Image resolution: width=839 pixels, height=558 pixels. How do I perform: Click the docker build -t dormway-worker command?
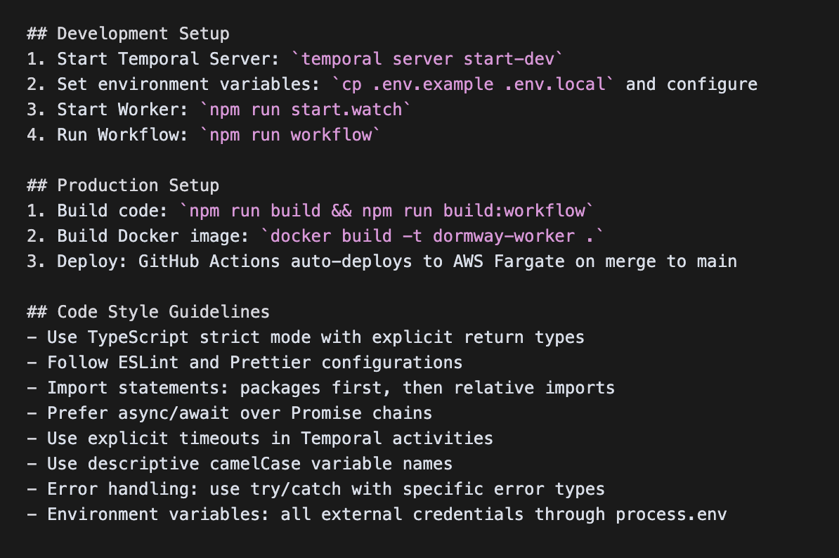click(x=432, y=236)
